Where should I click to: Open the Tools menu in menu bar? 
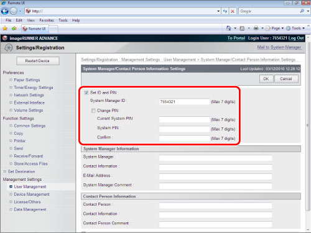click(63, 21)
